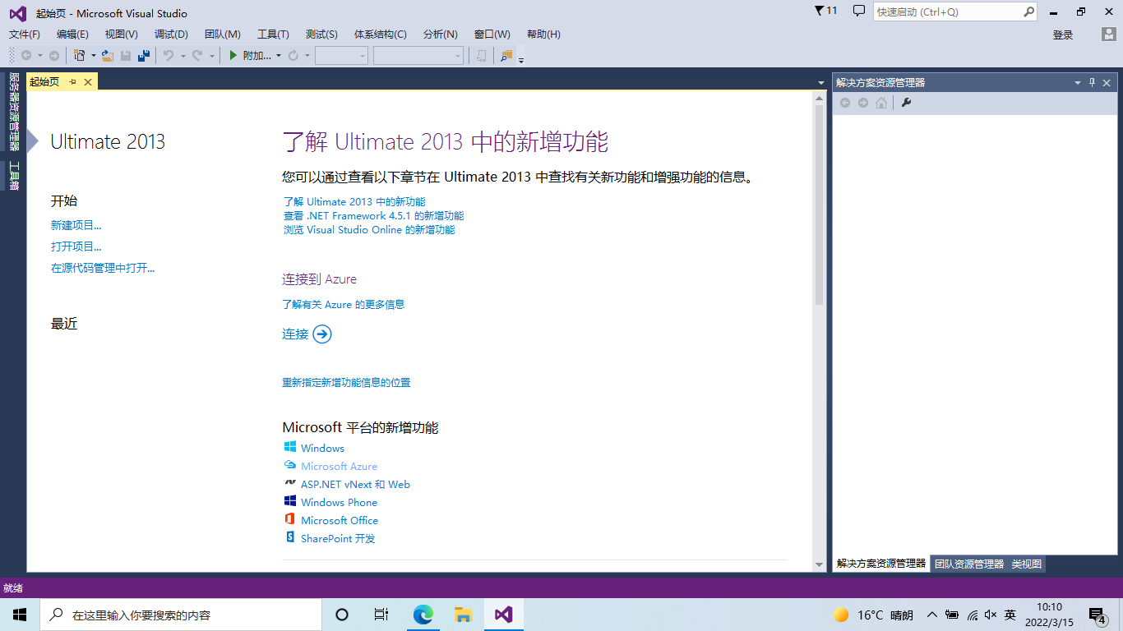1123x631 pixels.
Task: Switch to the 类视图 tab
Action: (1026, 564)
